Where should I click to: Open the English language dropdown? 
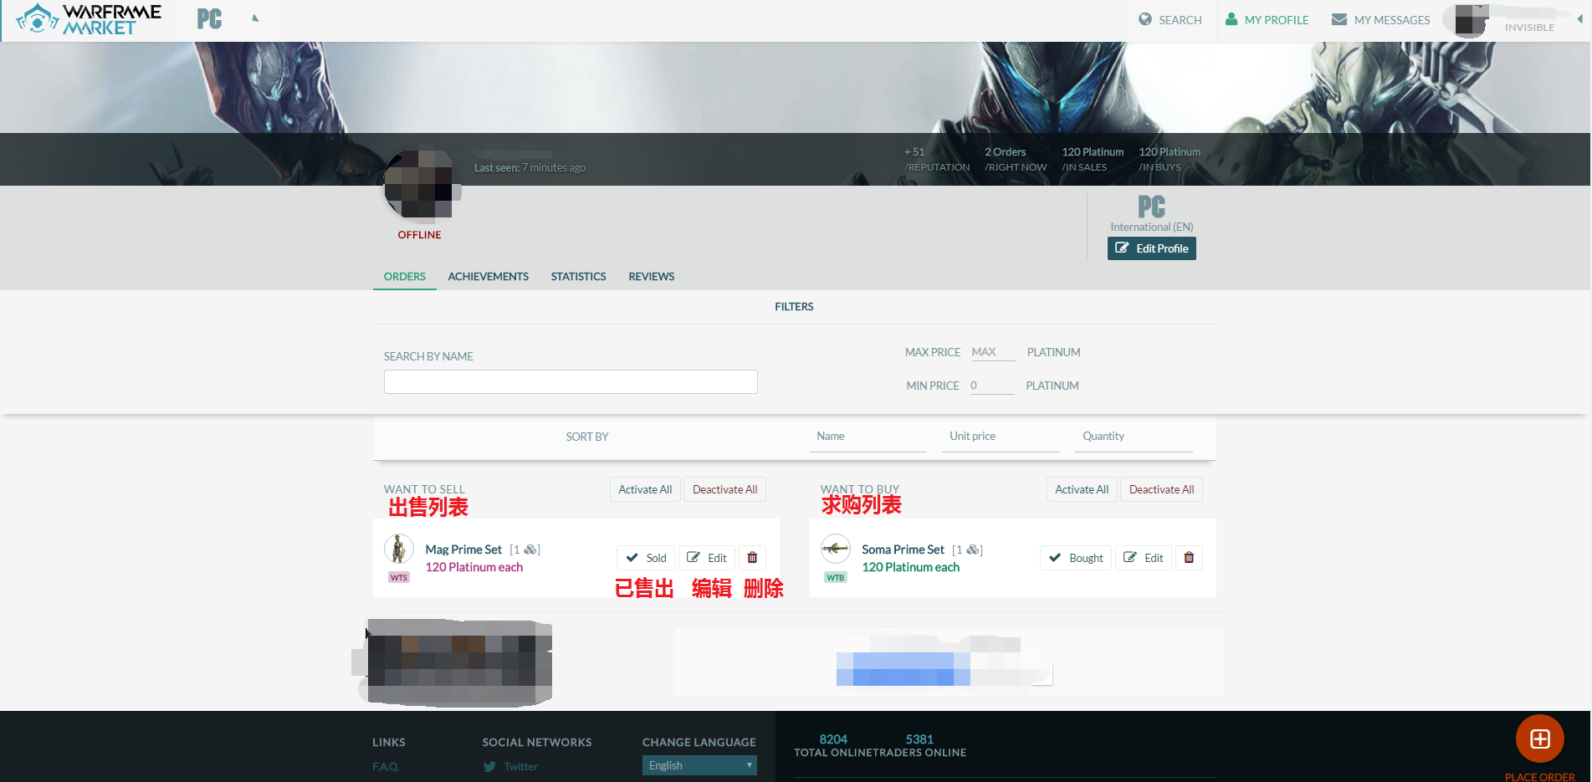coord(699,765)
